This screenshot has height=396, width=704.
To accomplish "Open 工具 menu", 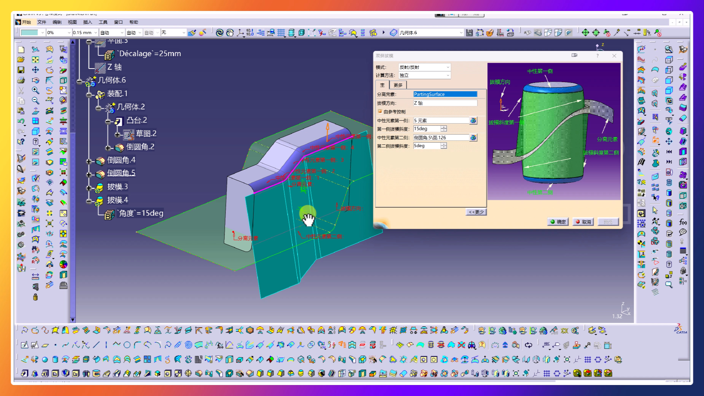I will pos(103,22).
